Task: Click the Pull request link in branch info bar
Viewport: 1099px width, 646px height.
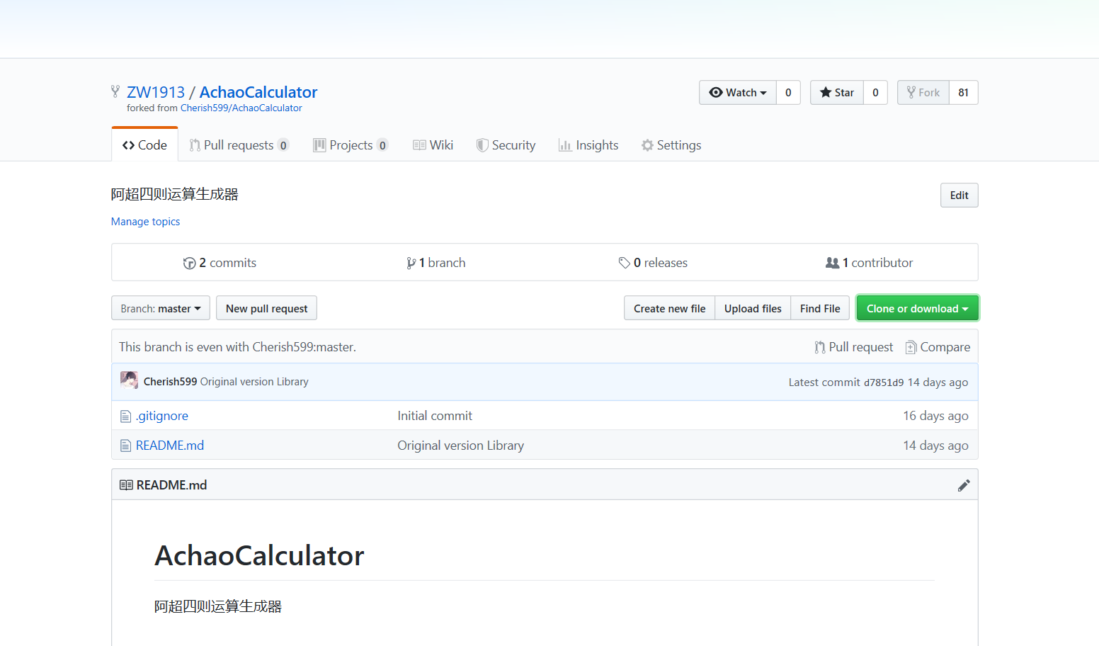Action: coord(854,347)
